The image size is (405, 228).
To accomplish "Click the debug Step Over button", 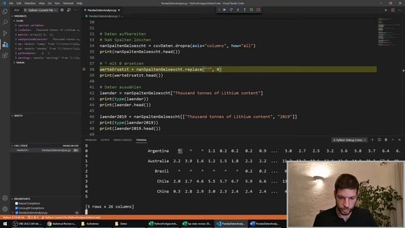I will (231, 10).
